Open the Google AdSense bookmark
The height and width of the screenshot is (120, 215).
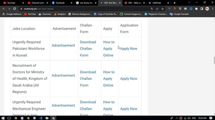click(x=12, y=14)
